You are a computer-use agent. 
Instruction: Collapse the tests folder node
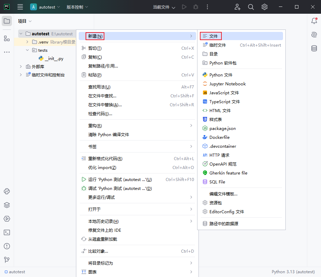point(27,50)
